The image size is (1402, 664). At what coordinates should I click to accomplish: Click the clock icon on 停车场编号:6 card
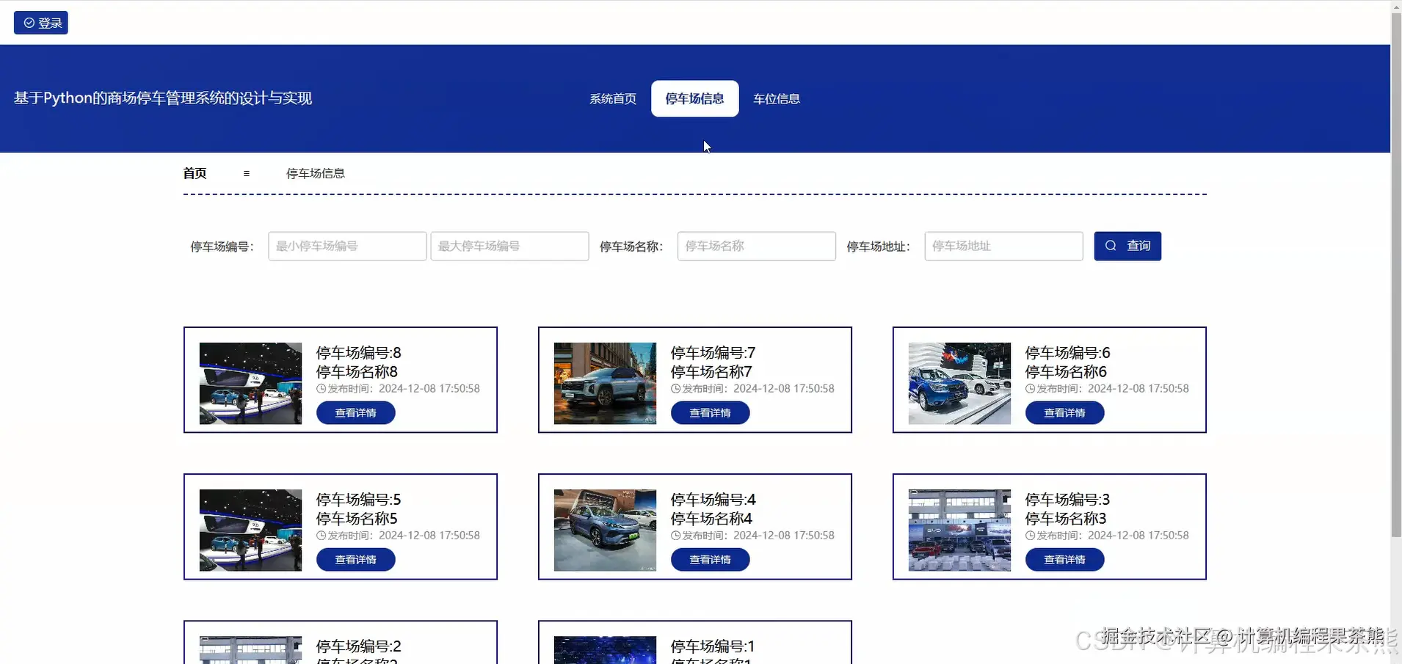(x=1031, y=389)
